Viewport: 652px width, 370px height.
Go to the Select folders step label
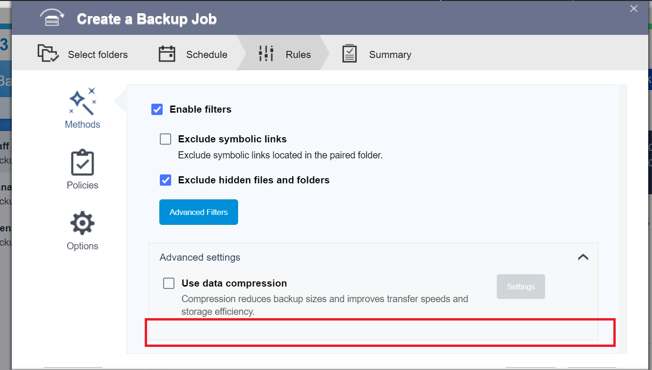(98, 55)
